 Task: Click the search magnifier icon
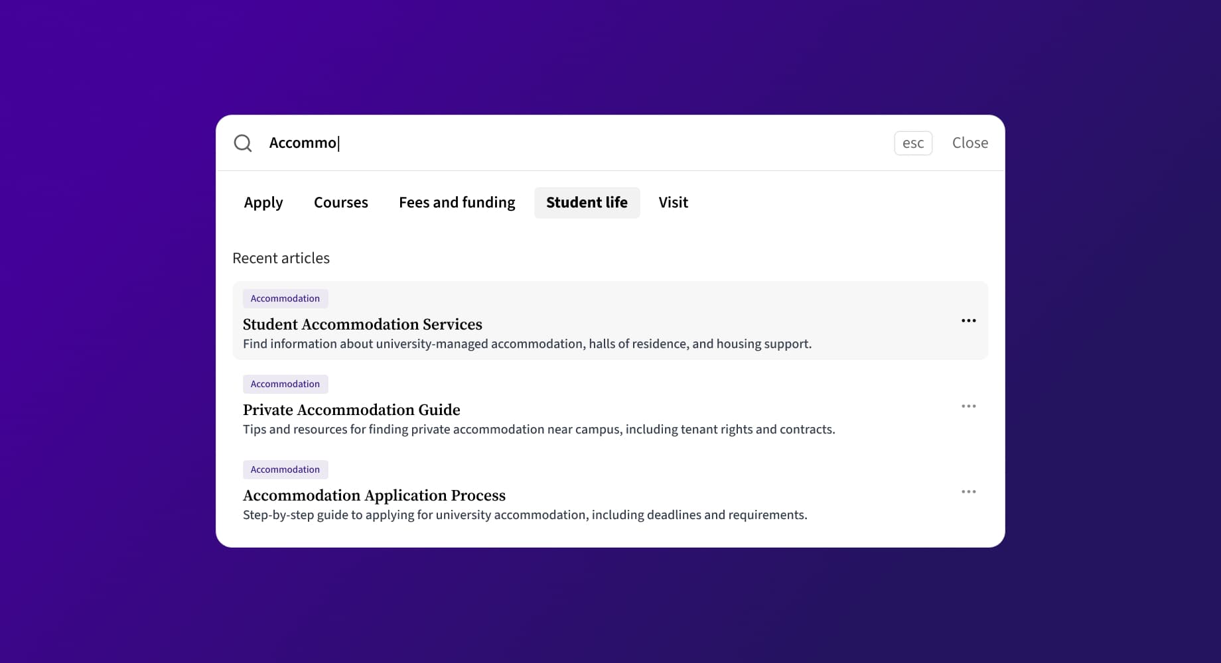coord(243,143)
